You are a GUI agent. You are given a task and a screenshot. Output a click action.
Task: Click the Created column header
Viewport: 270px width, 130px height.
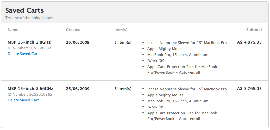pyautogui.click(x=73, y=30)
